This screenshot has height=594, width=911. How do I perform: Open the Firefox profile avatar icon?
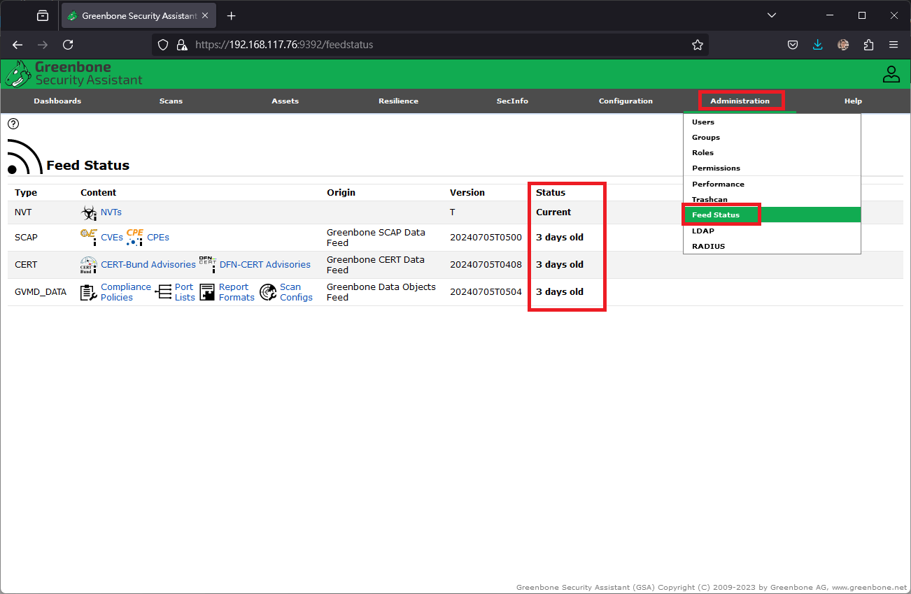pyautogui.click(x=843, y=45)
